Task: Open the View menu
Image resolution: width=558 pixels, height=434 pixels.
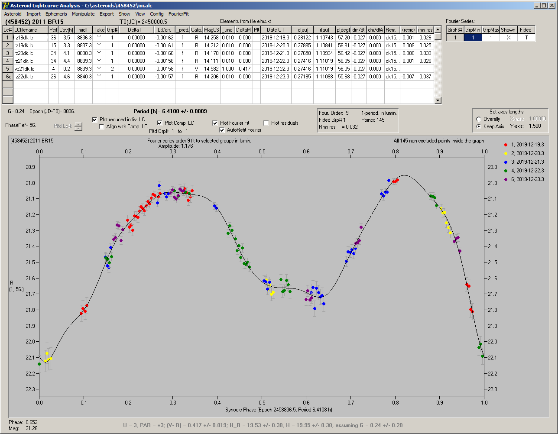Action: coord(140,14)
